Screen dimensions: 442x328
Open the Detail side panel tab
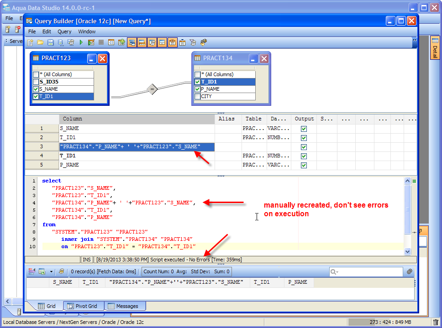pyautogui.click(x=435, y=48)
